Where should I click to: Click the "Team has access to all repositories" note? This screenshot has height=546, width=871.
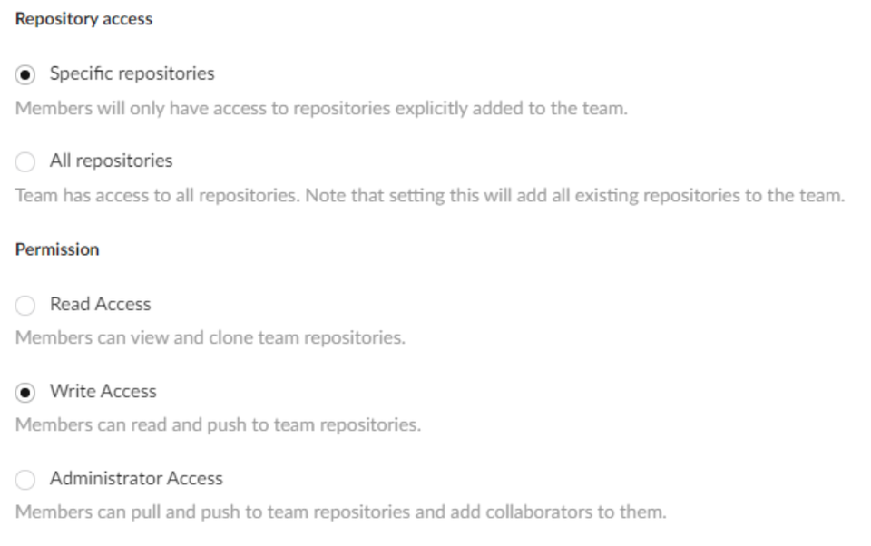point(429,196)
